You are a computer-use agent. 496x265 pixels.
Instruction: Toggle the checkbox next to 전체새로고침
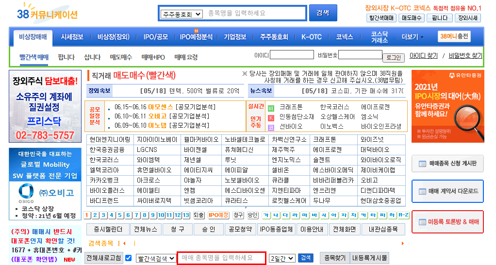129,258
